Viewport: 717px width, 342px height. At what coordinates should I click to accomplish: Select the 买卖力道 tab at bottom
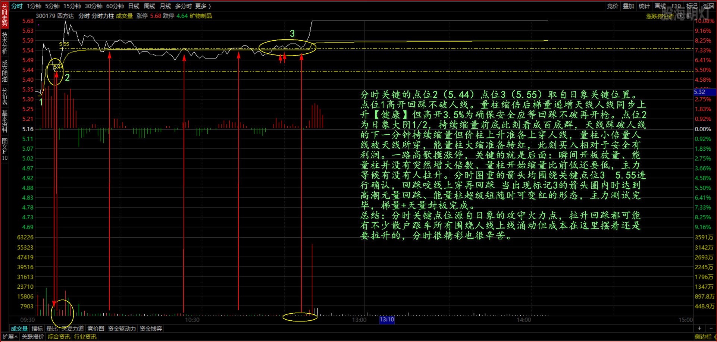[72, 329]
